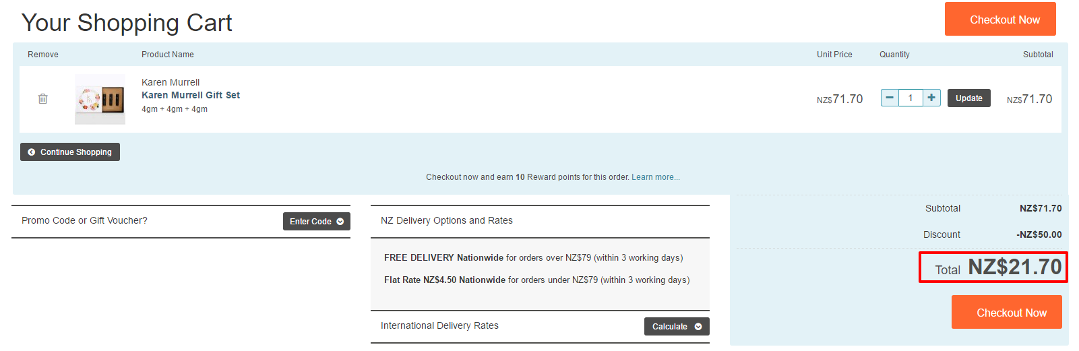Update the cart quantity
The image size is (1079, 351).
[x=968, y=98]
